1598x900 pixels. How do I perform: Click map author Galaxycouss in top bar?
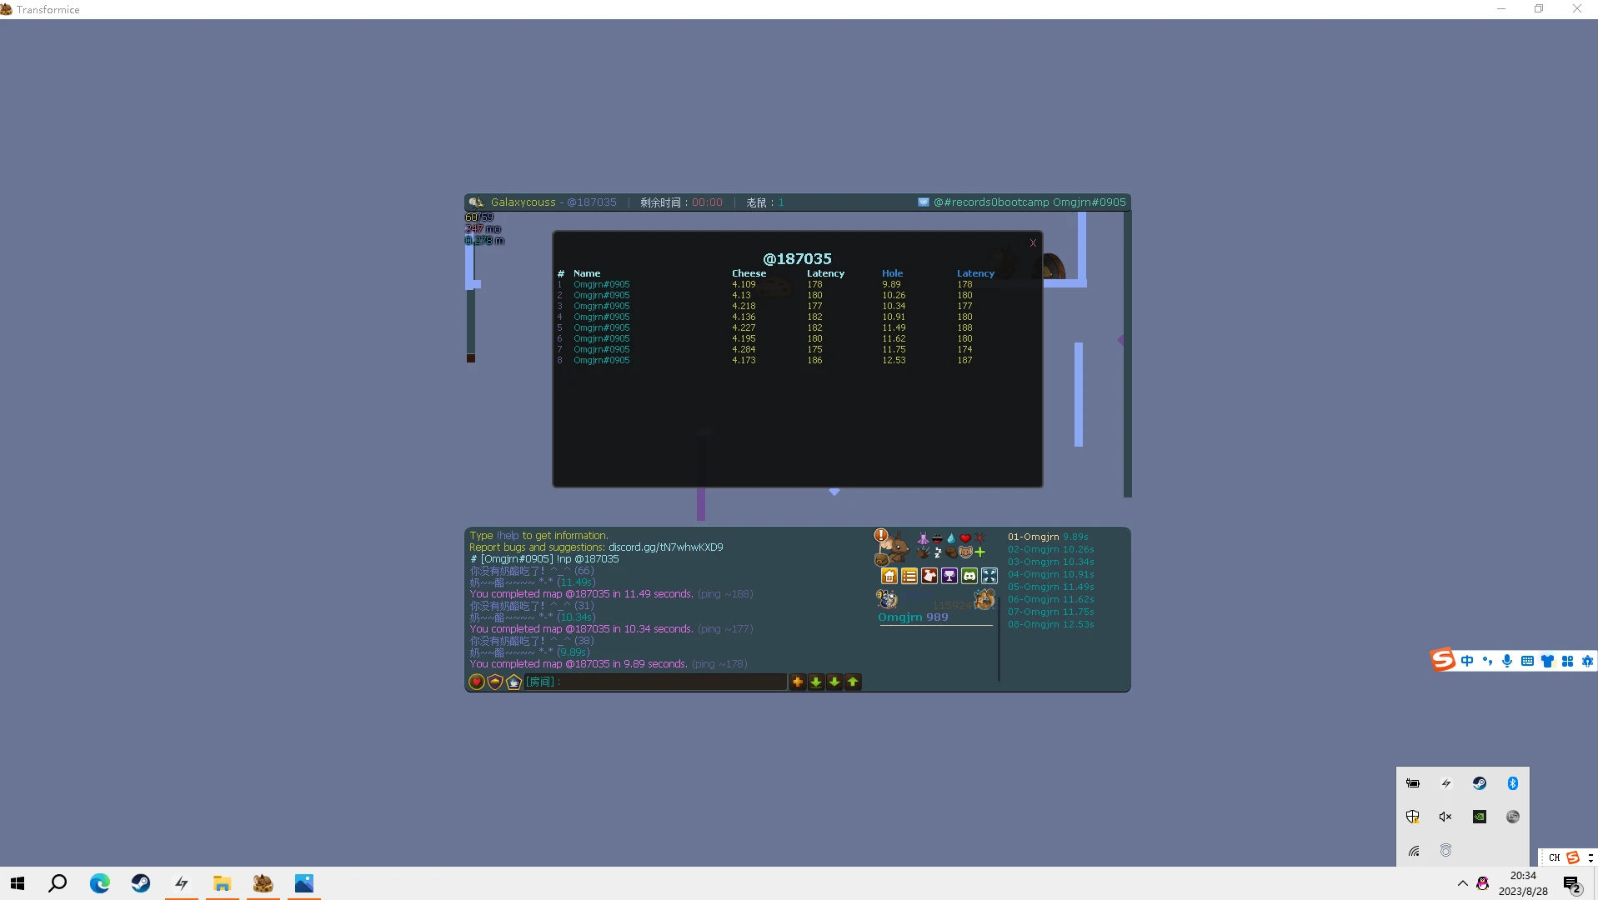[x=523, y=202]
